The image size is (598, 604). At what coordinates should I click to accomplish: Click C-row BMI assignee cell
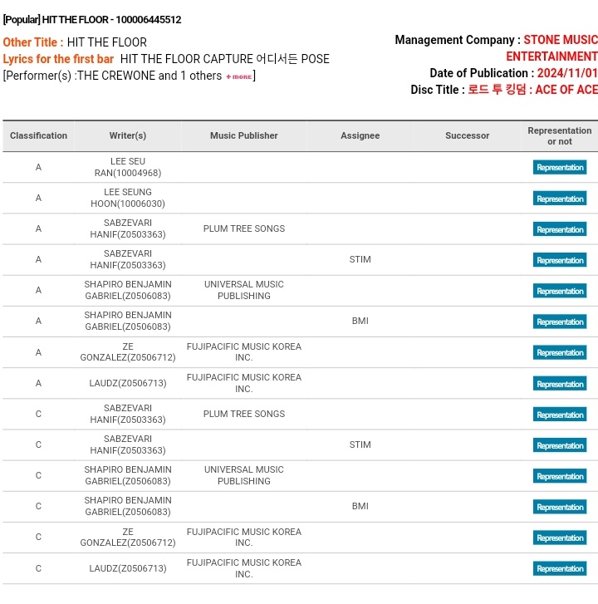point(360,506)
